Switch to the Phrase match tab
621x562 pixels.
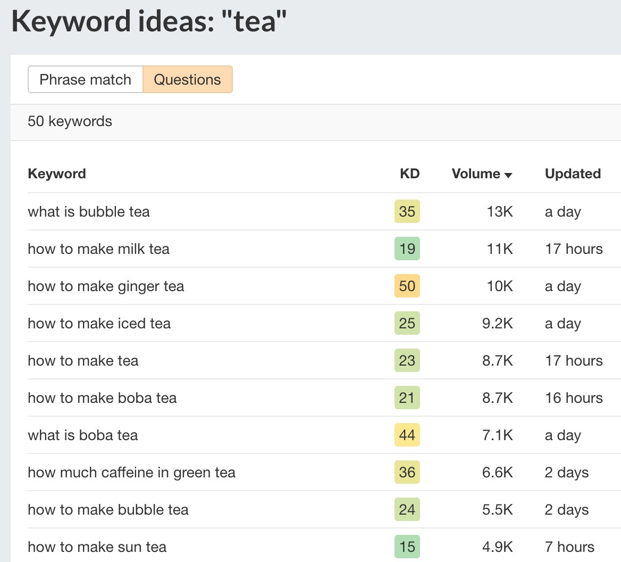pos(85,80)
